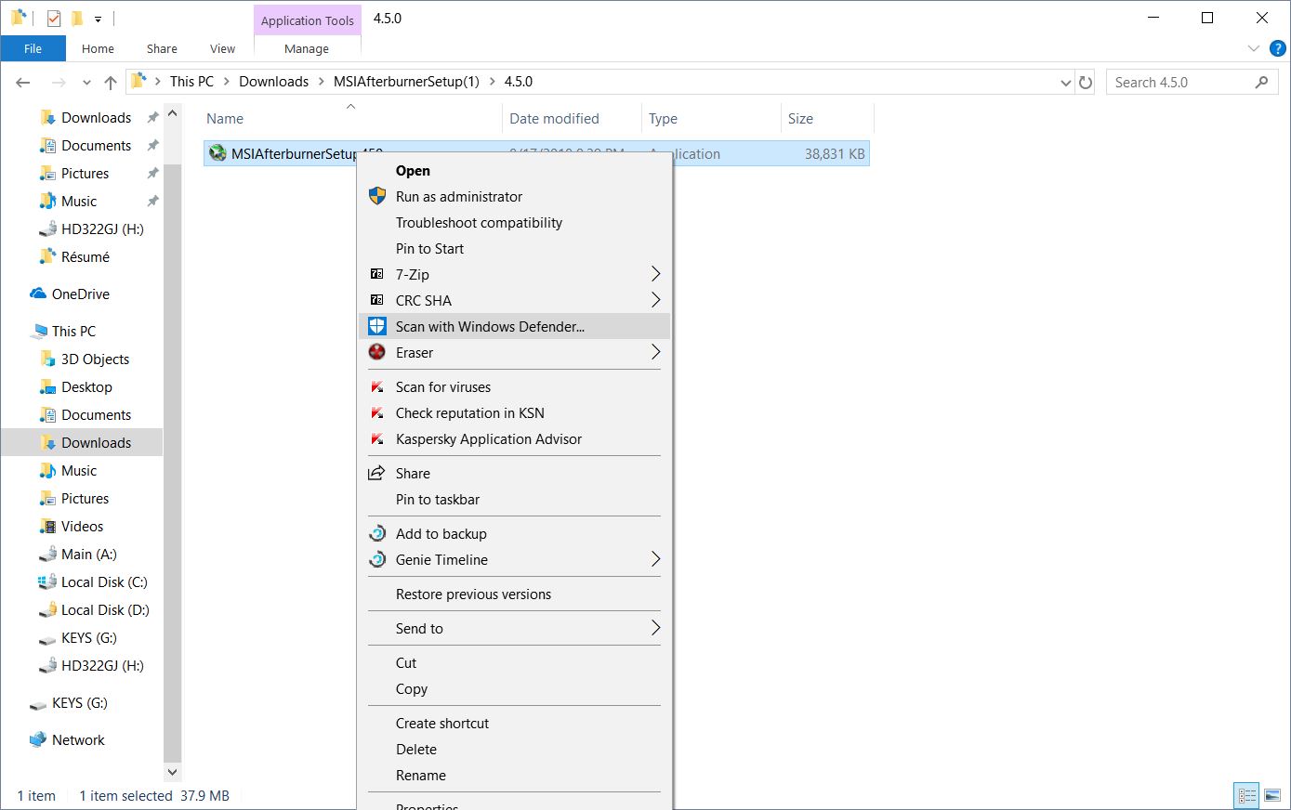Select Videos folder in navigation pane
This screenshot has width=1291, height=810.
pyautogui.click(x=82, y=526)
